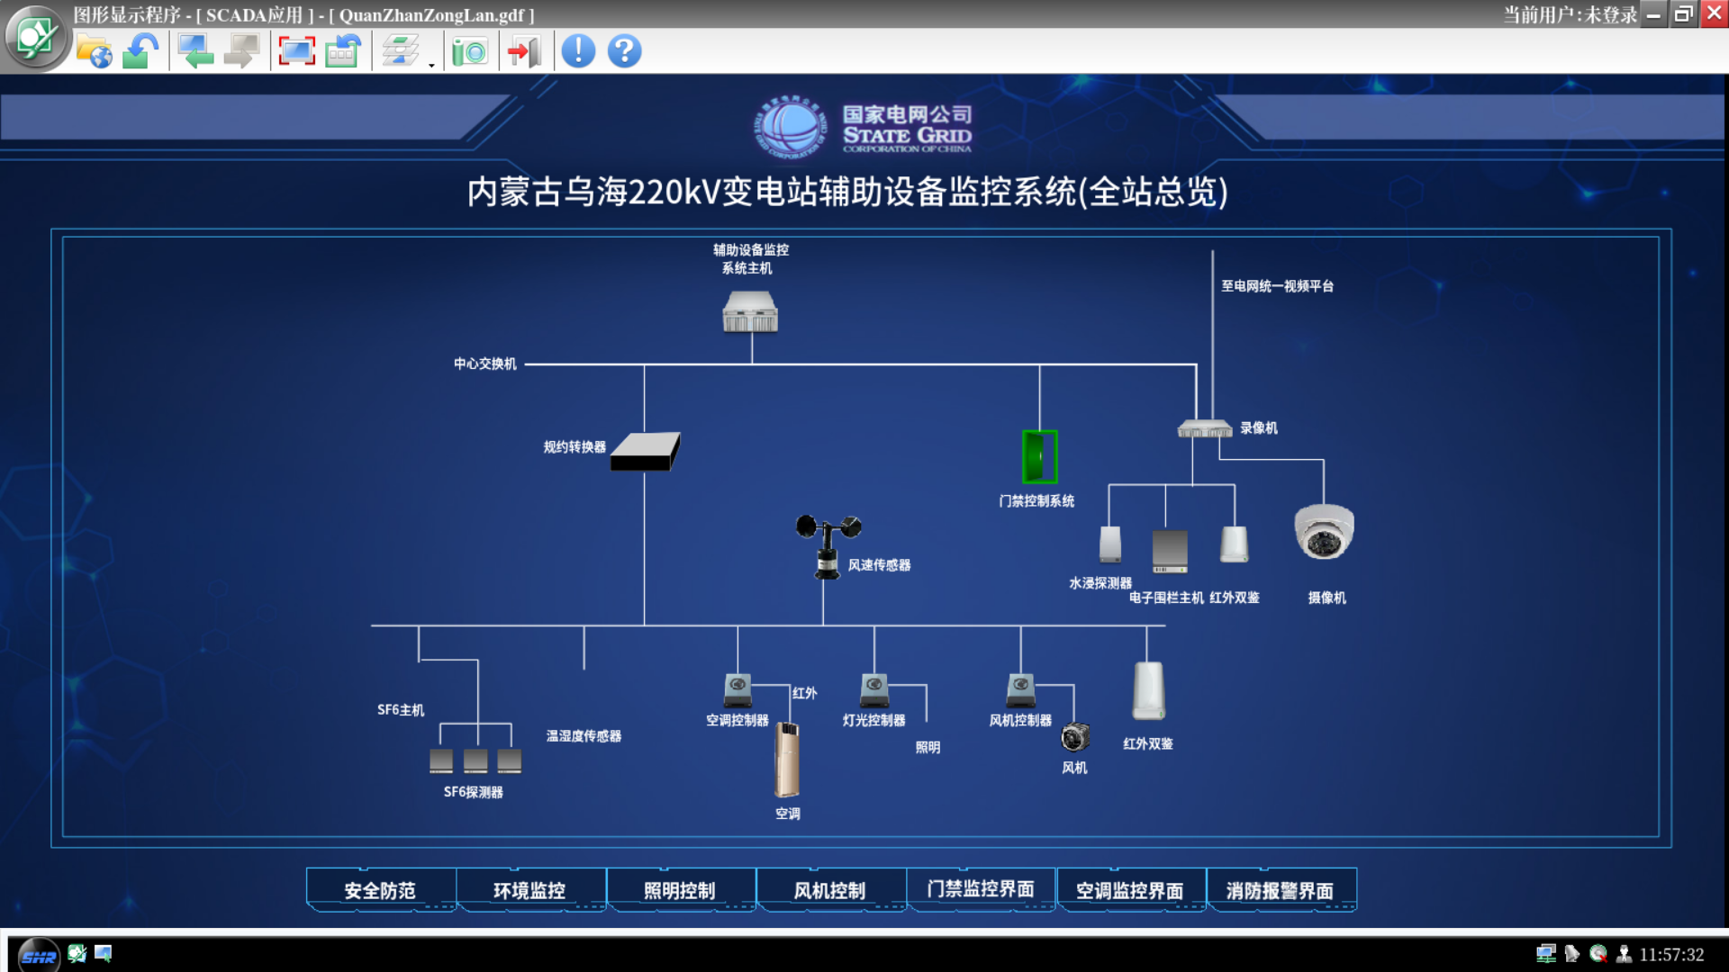Click the blue exclamation mark info icon
Viewport: 1729px width, 972px height.
click(578, 51)
